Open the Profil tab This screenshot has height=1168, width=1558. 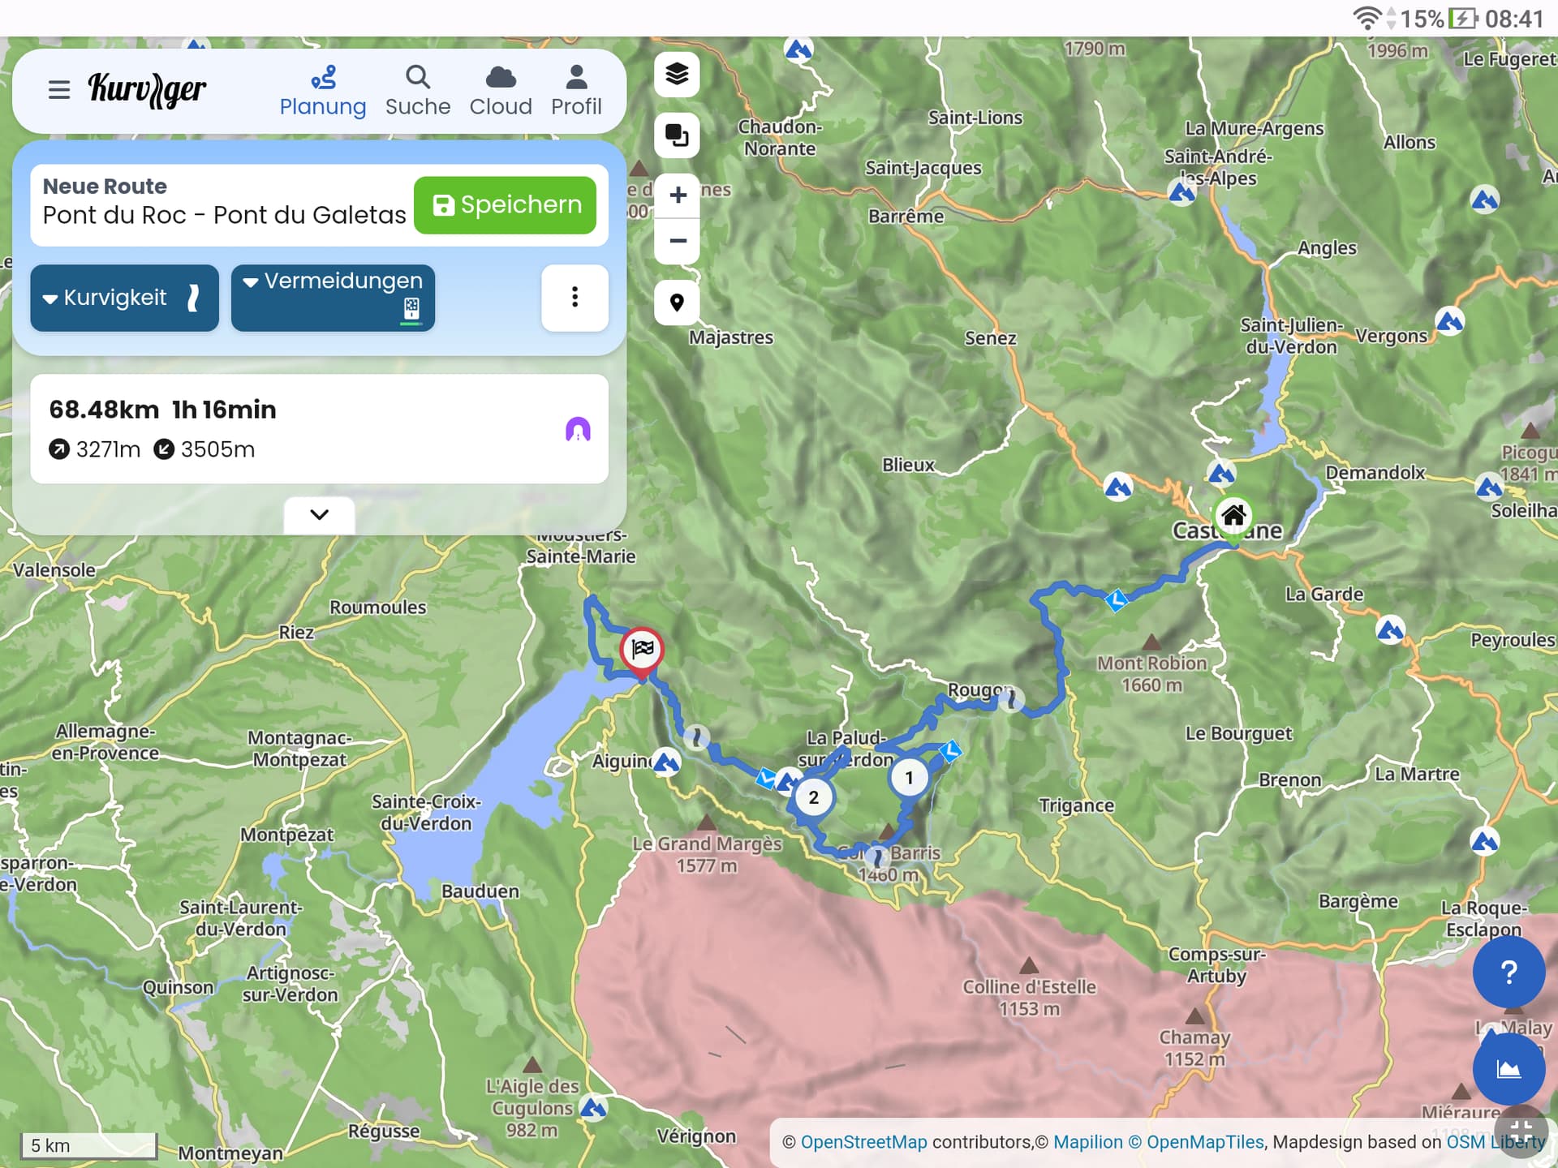pyautogui.click(x=576, y=90)
